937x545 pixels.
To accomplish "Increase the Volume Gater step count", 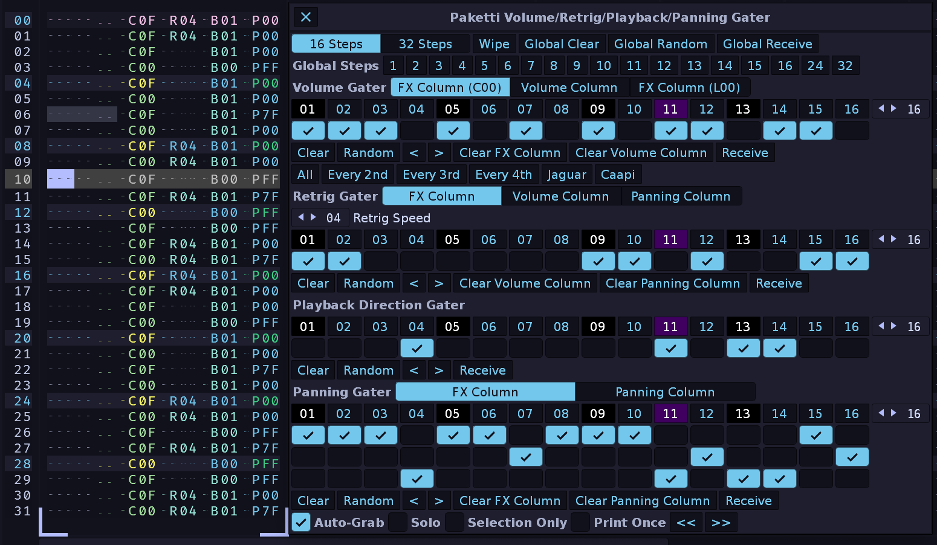I will (893, 109).
